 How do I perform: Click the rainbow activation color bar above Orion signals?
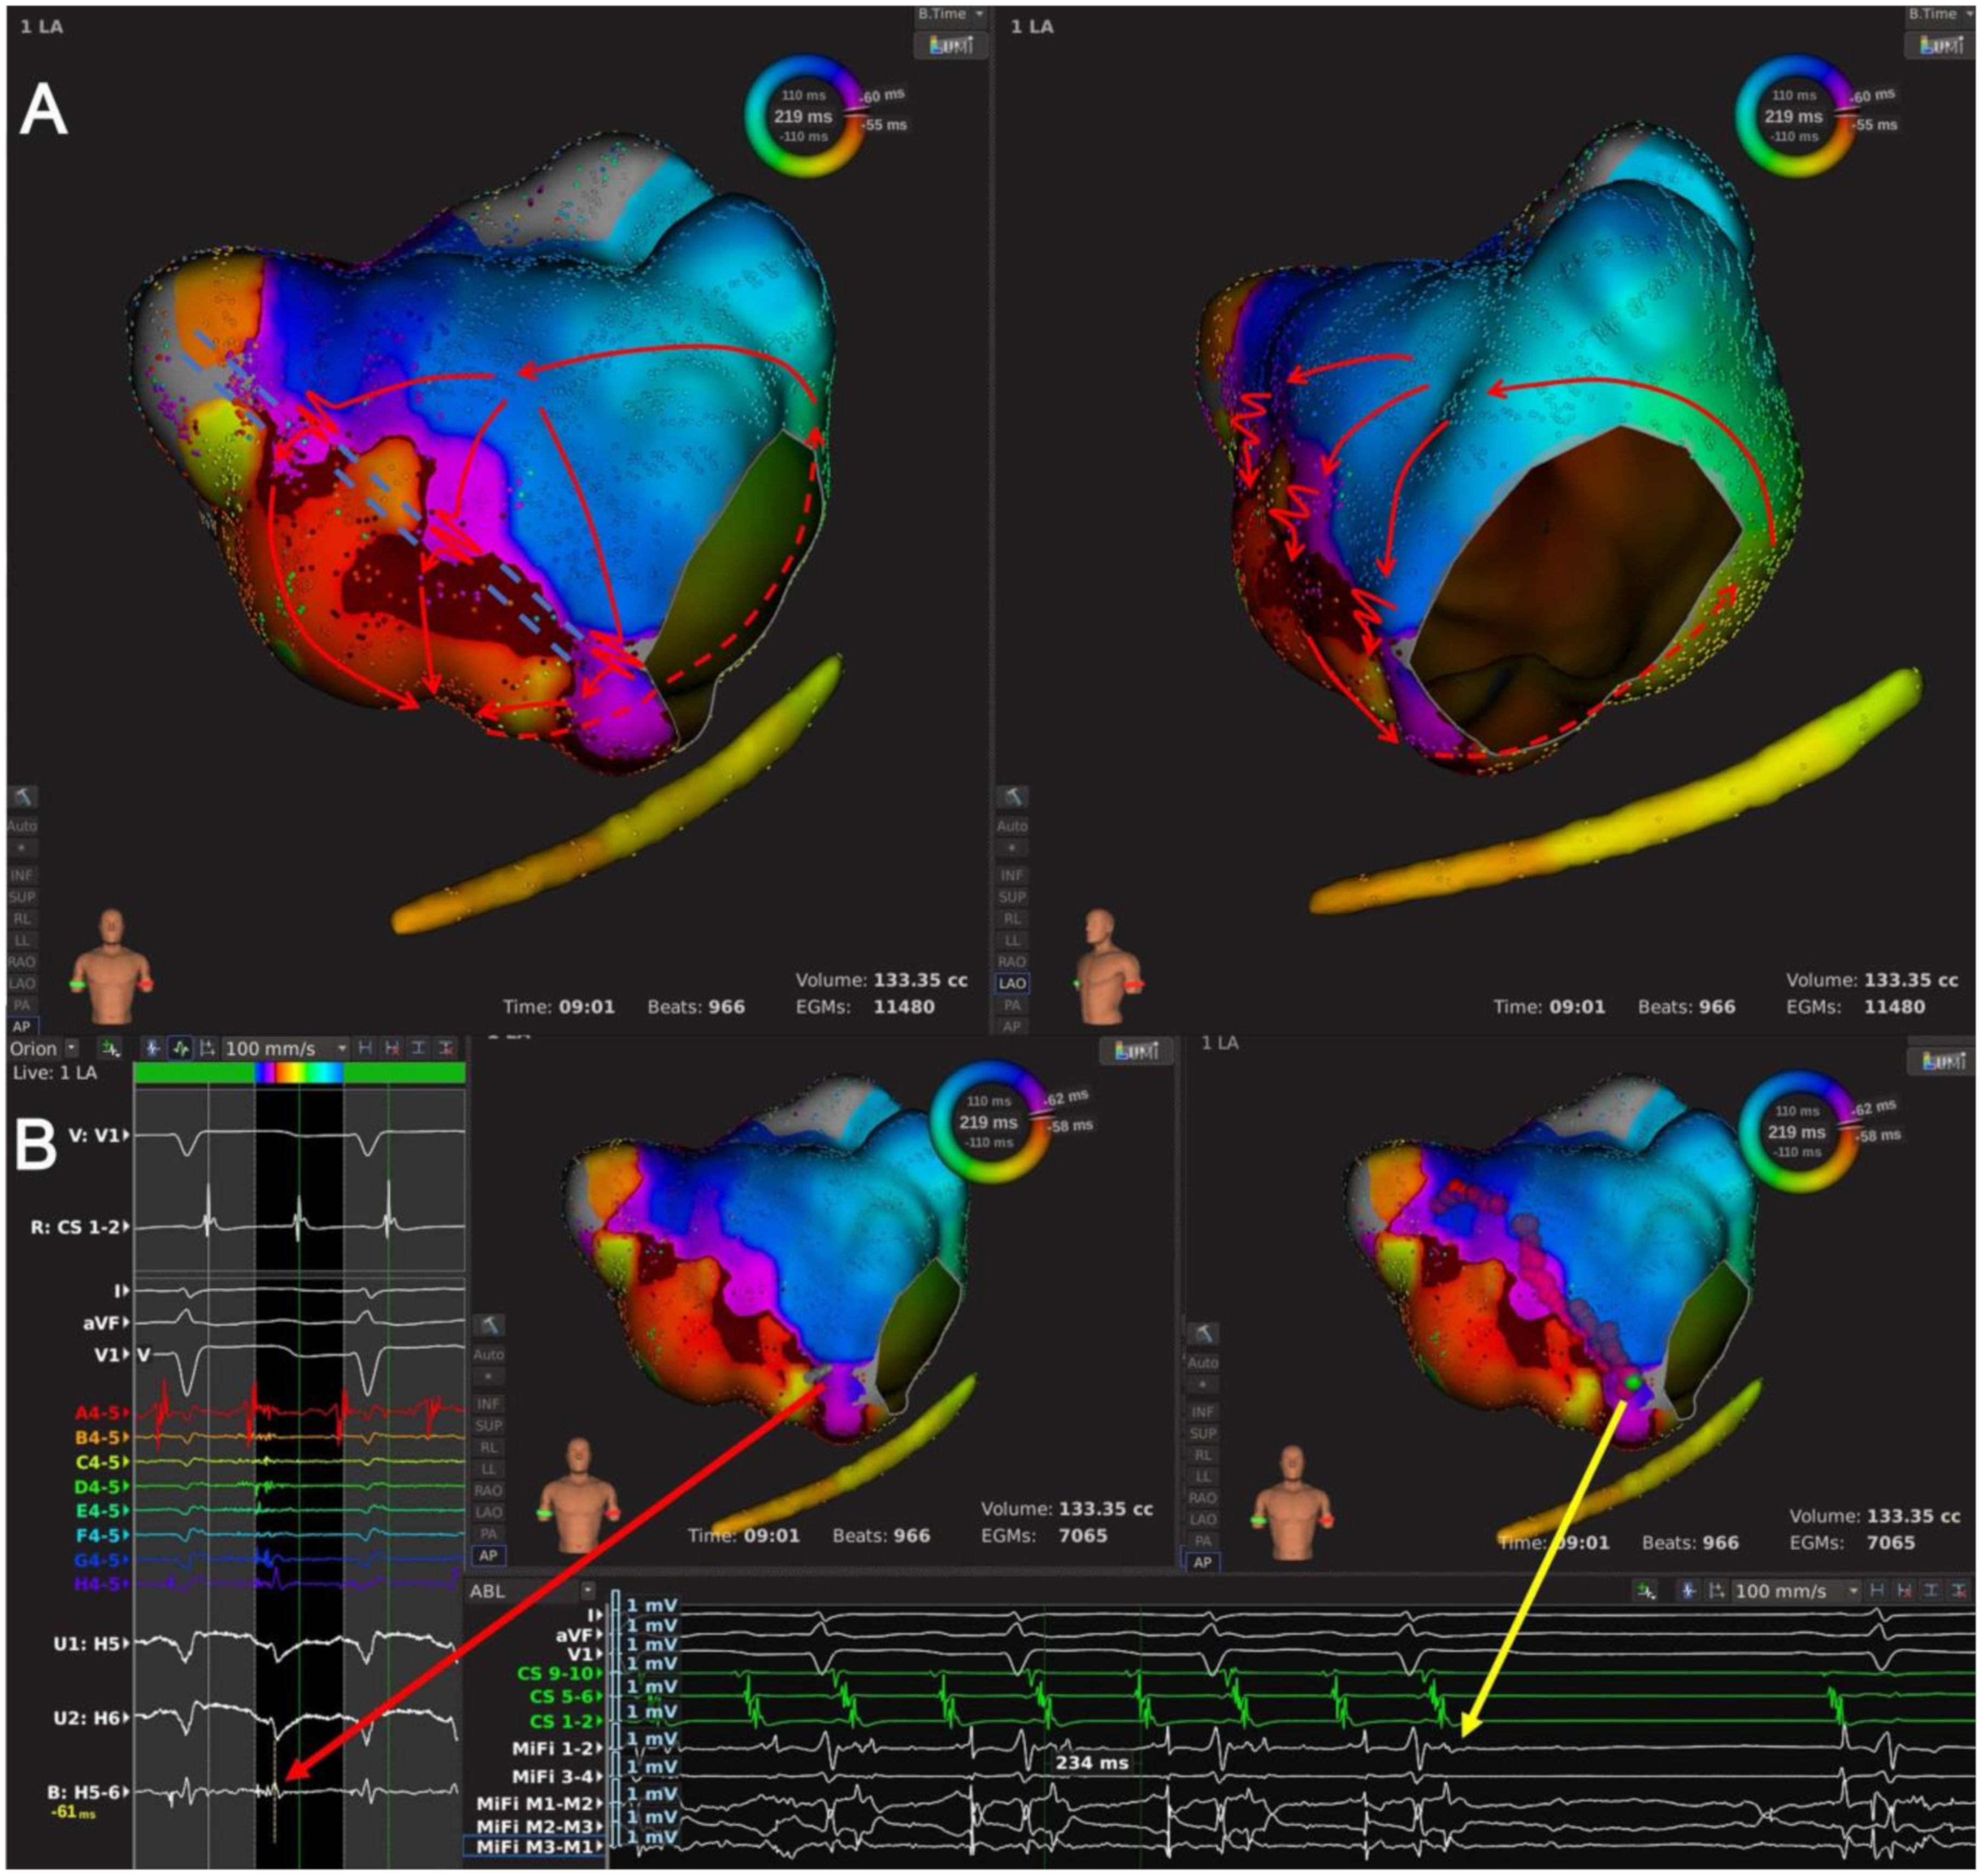pos(299,1073)
